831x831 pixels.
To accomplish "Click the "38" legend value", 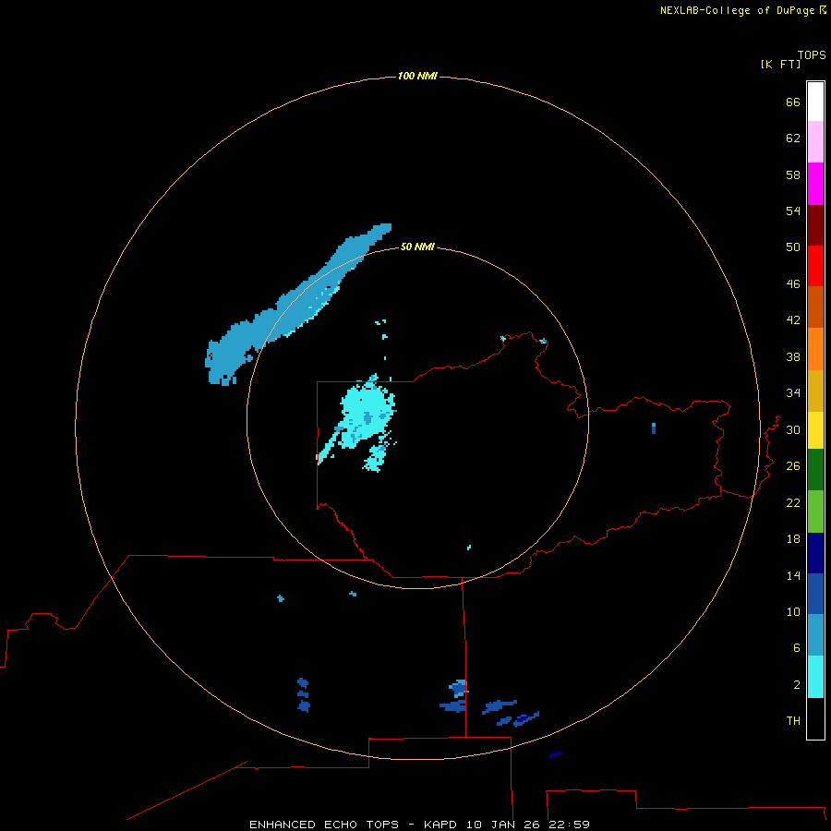I will pos(793,357).
